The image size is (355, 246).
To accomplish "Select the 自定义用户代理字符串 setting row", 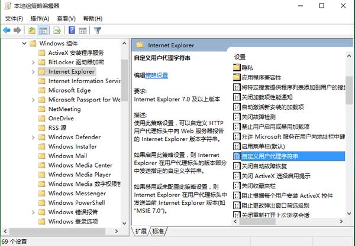I will click(x=289, y=156).
